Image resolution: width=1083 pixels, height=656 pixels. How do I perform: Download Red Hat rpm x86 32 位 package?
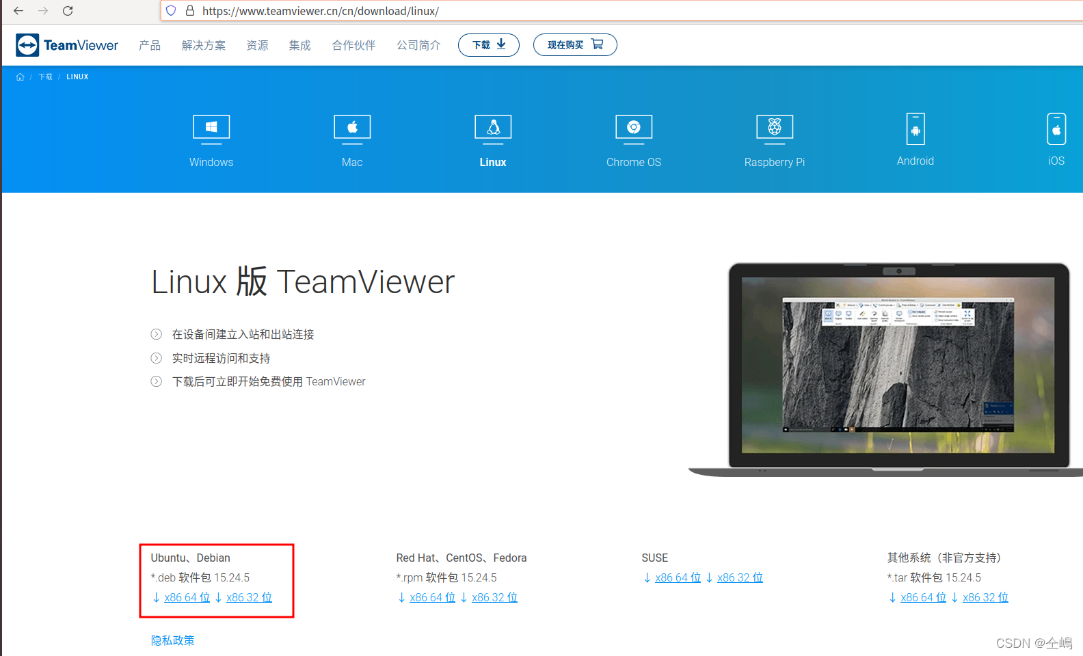(x=494, y=597)
